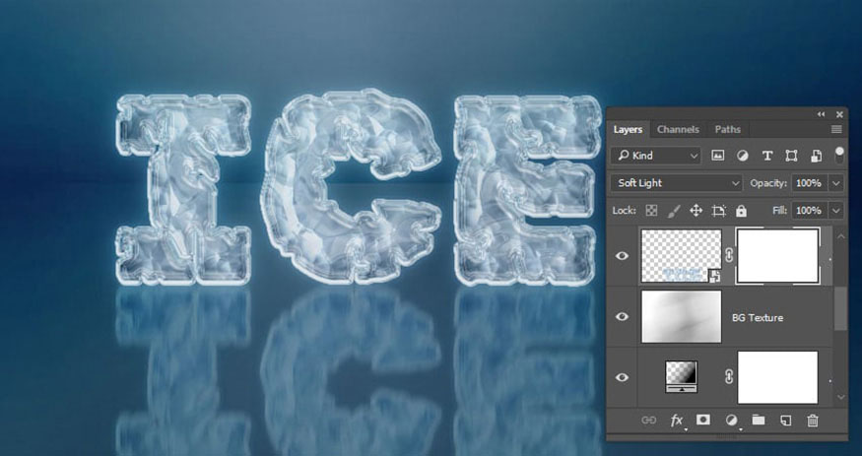Viewport: 862px width, 456px height.
Task: Click the lock position move icon
Action: click(x=696, y=211)
